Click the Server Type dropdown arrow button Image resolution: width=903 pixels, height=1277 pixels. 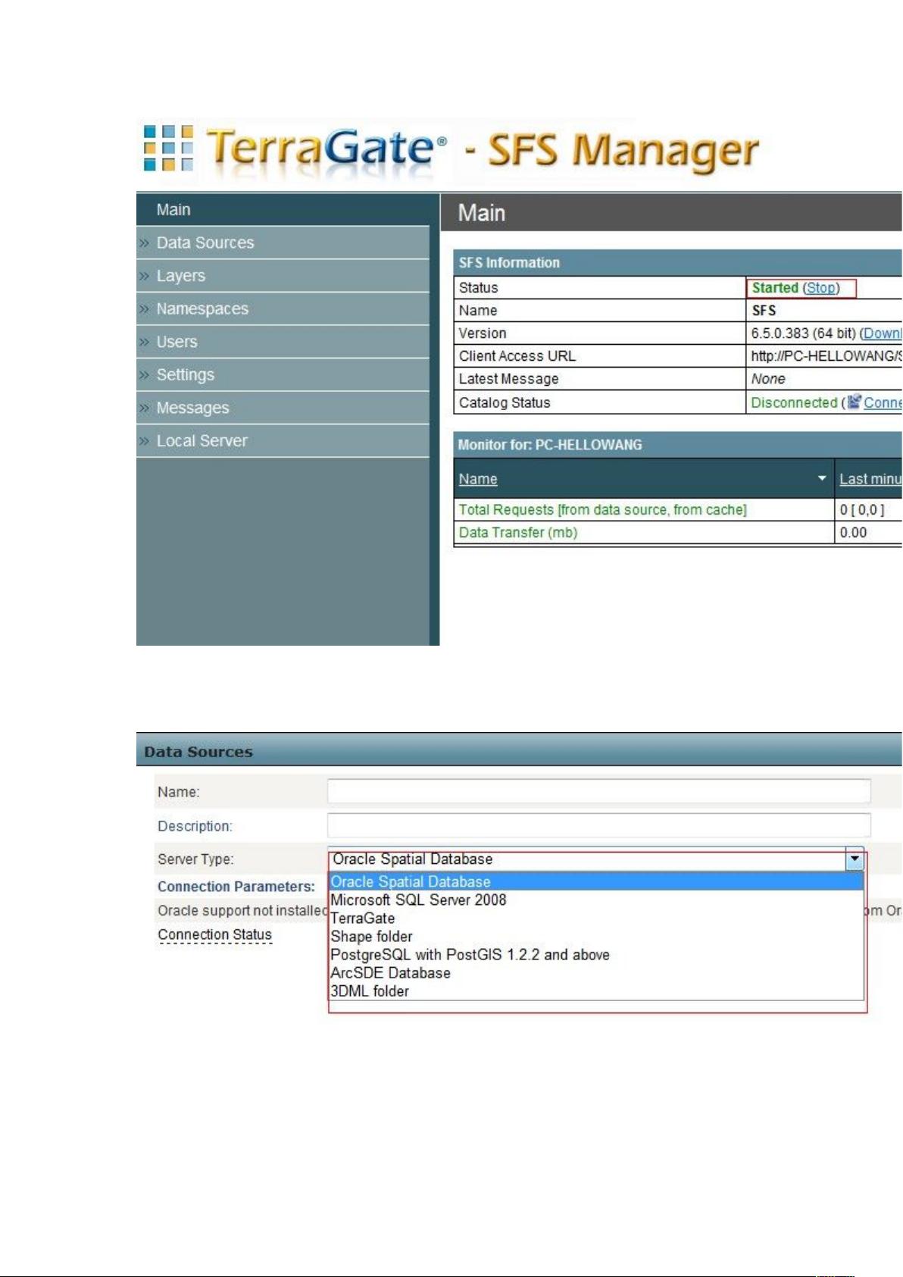(x=855, y=859)
